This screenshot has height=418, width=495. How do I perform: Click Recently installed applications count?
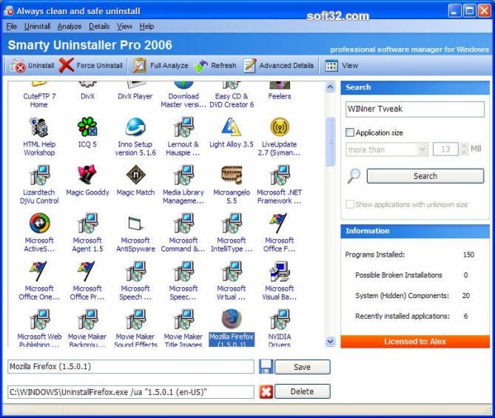point(465,316)
